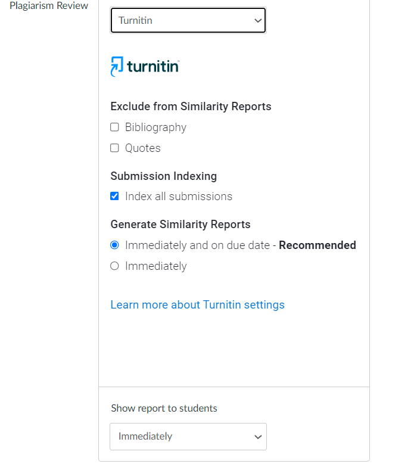The width and height of the screenshot is (417, 467).
Task: Select Immediately and on due date radio
Action: [115, 245]
